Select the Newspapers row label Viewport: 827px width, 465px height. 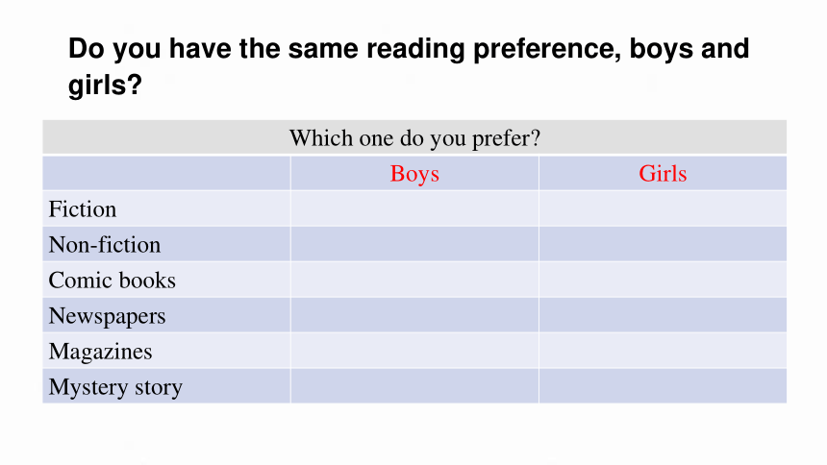coord(107,316)
